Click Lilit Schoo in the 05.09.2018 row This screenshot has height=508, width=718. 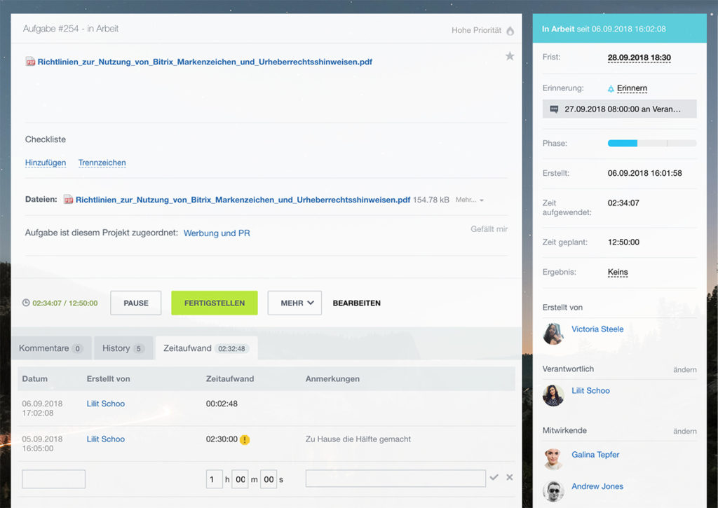tap(106, 439)
